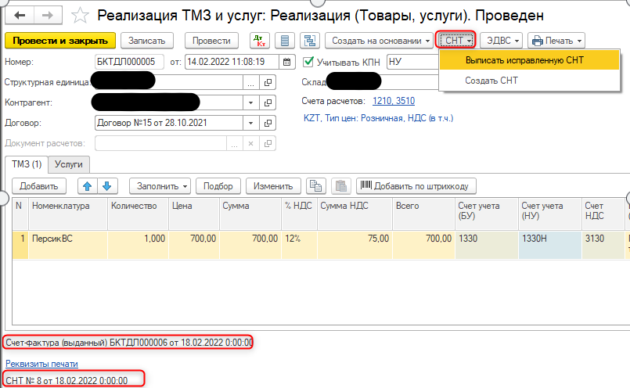This screenshot has height=388, width=630.
Task: Click the НУ input field
Action: (412, 62)
